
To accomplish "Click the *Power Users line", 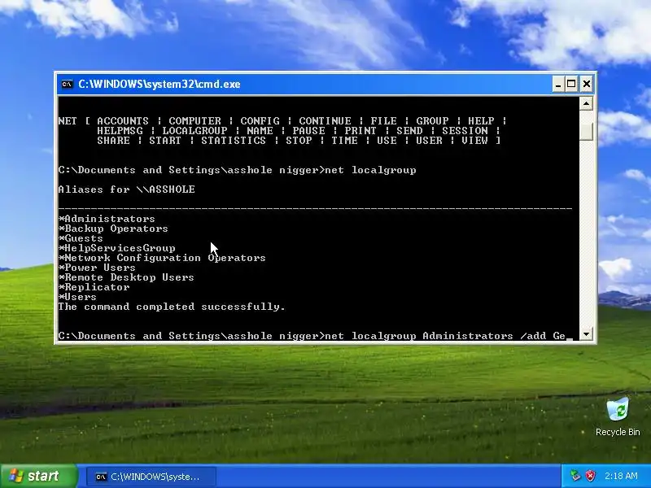I will (x=97, y=268).
